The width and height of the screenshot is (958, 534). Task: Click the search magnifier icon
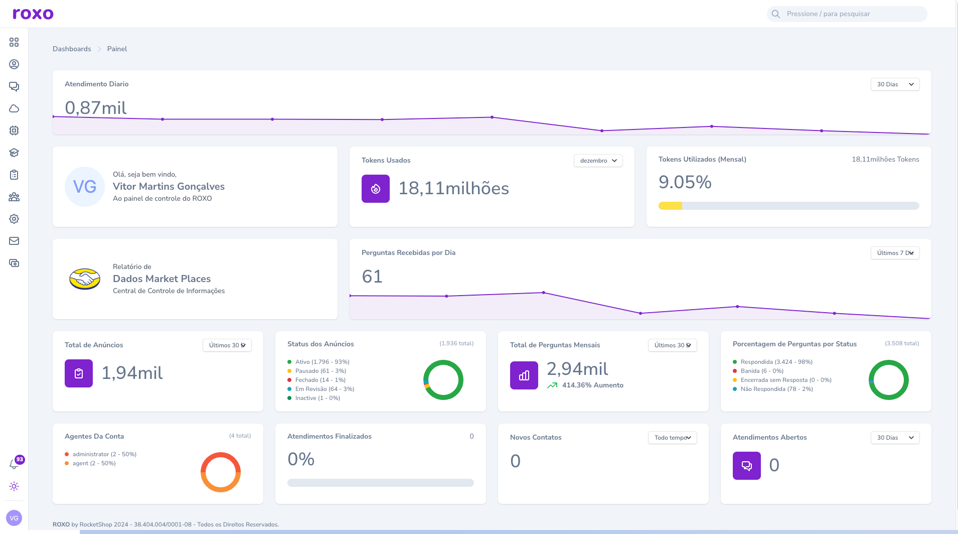click(x=776, y=14)
